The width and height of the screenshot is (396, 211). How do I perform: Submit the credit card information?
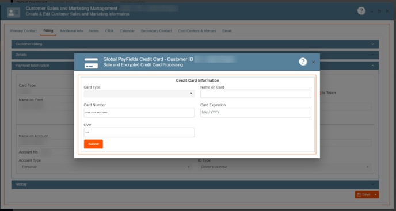[93, 144]
